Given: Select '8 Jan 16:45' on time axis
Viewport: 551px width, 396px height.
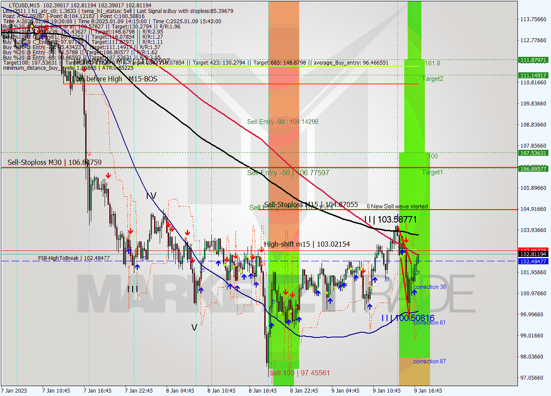Looking at the screenshot, I should 263,391.
